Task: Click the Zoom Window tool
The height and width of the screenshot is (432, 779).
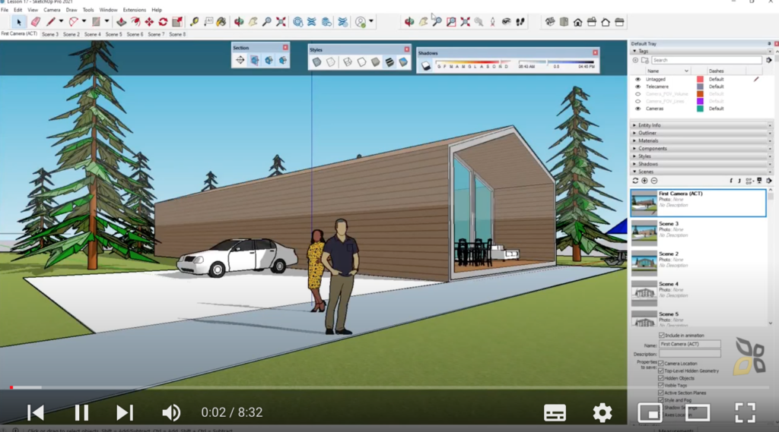Action: point(451,22)
